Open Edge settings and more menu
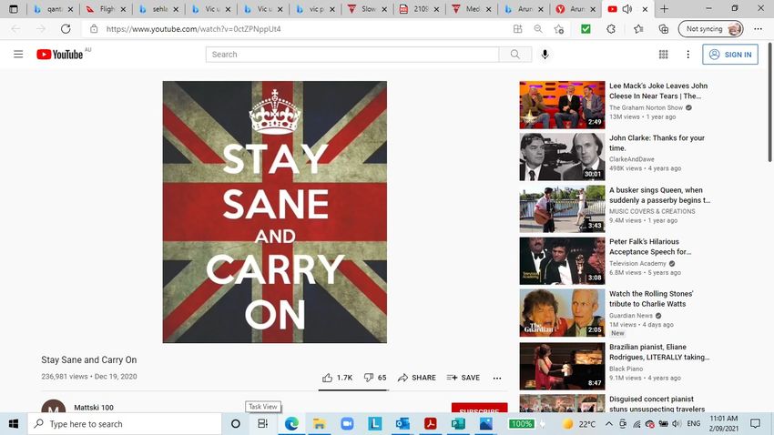The image size is (774, 435). point(759,29)
